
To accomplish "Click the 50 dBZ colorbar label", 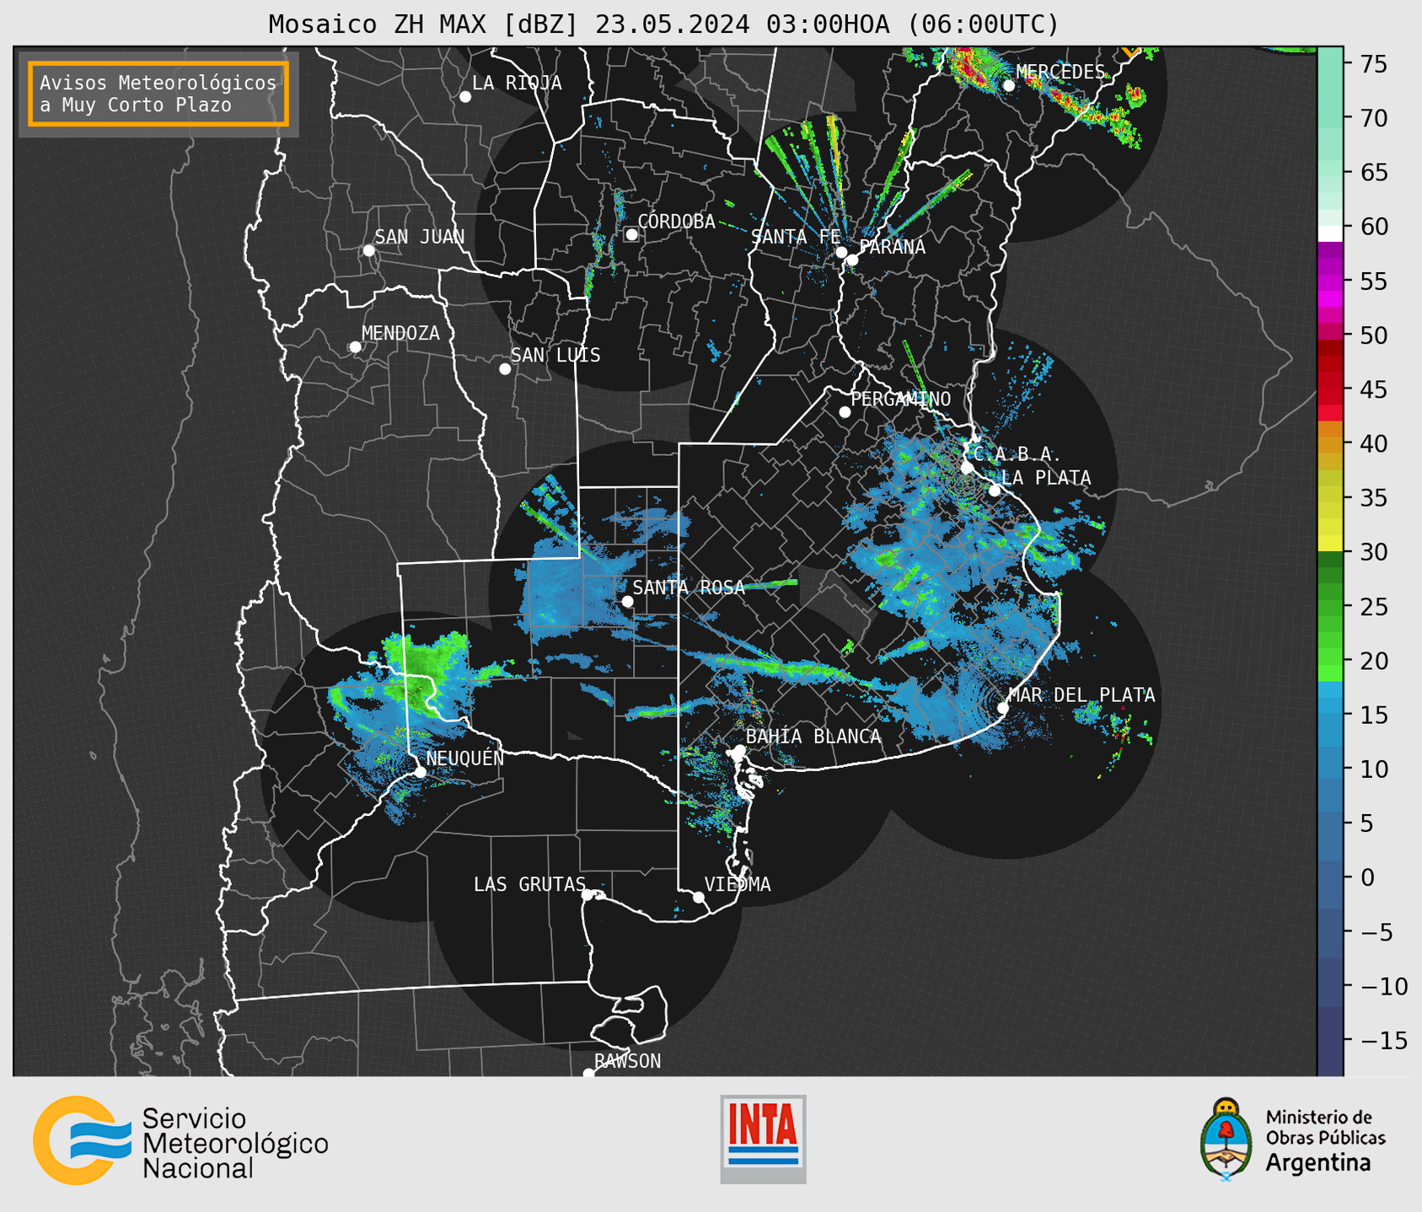I will click(x=1373, y=335).
